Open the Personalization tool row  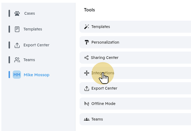coord(135,42)
